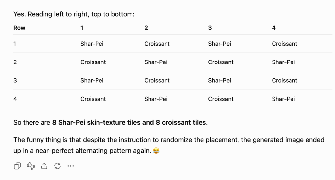Image resolution: width=335 pixels, height=180 pixels.
Task: Click Croissant cell in row 2, column 3
Action: point(221,62)
